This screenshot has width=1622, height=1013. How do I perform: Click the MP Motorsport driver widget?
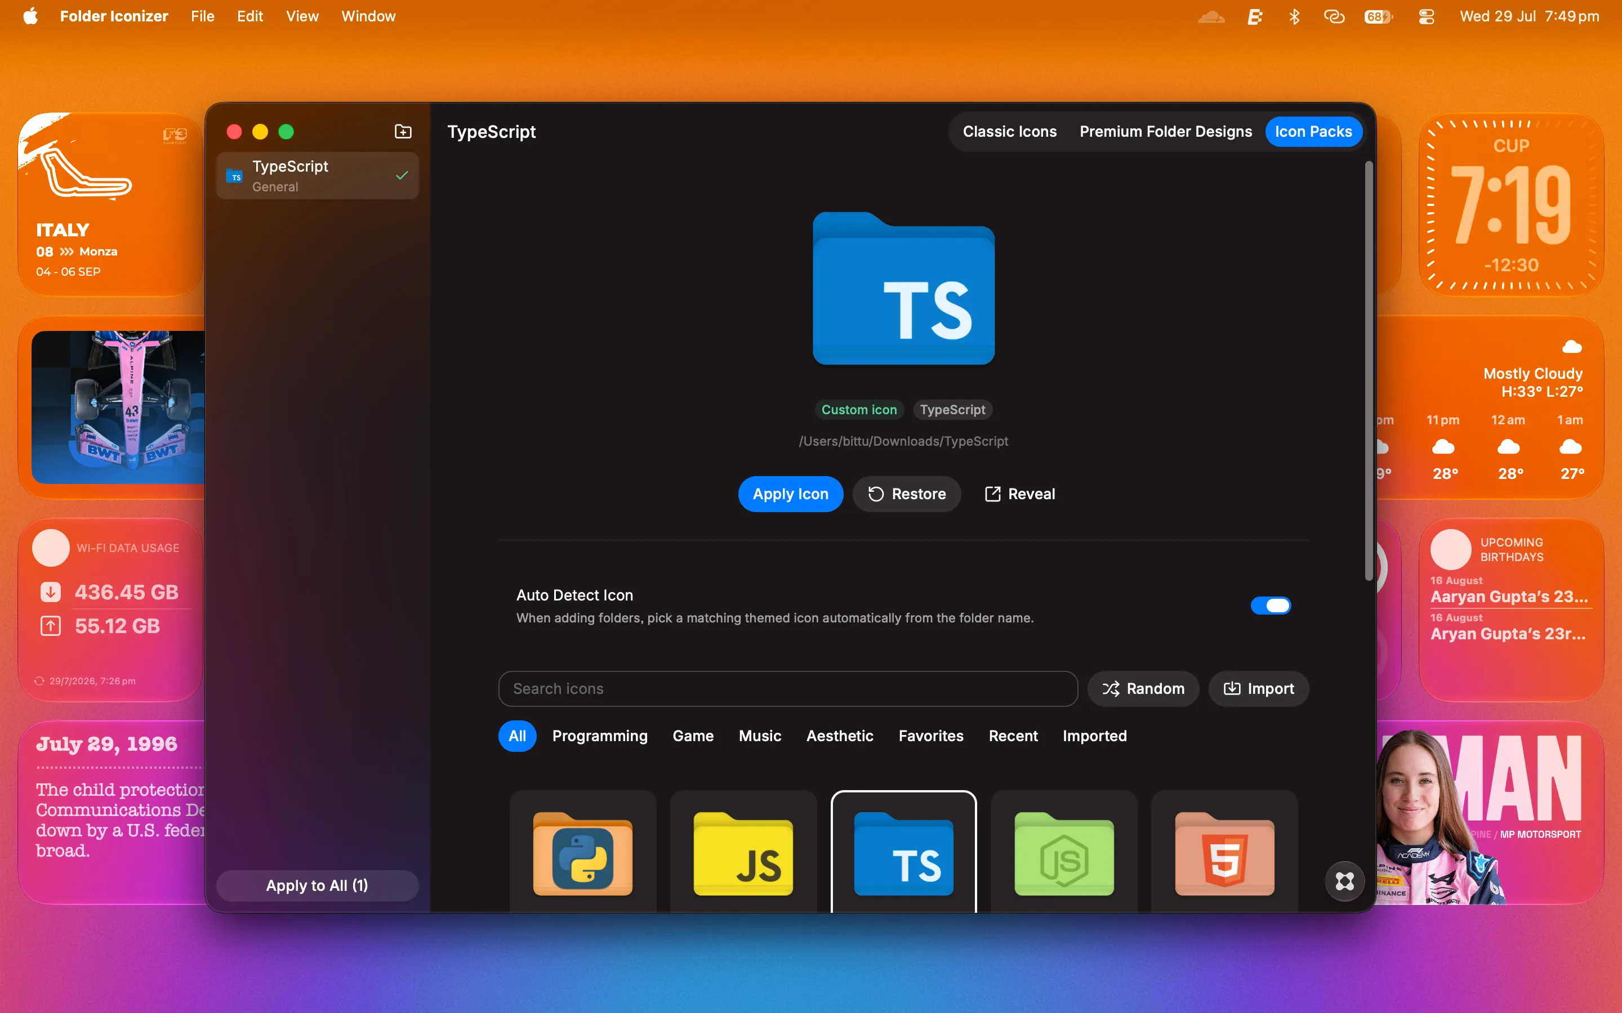point(1491,812)
